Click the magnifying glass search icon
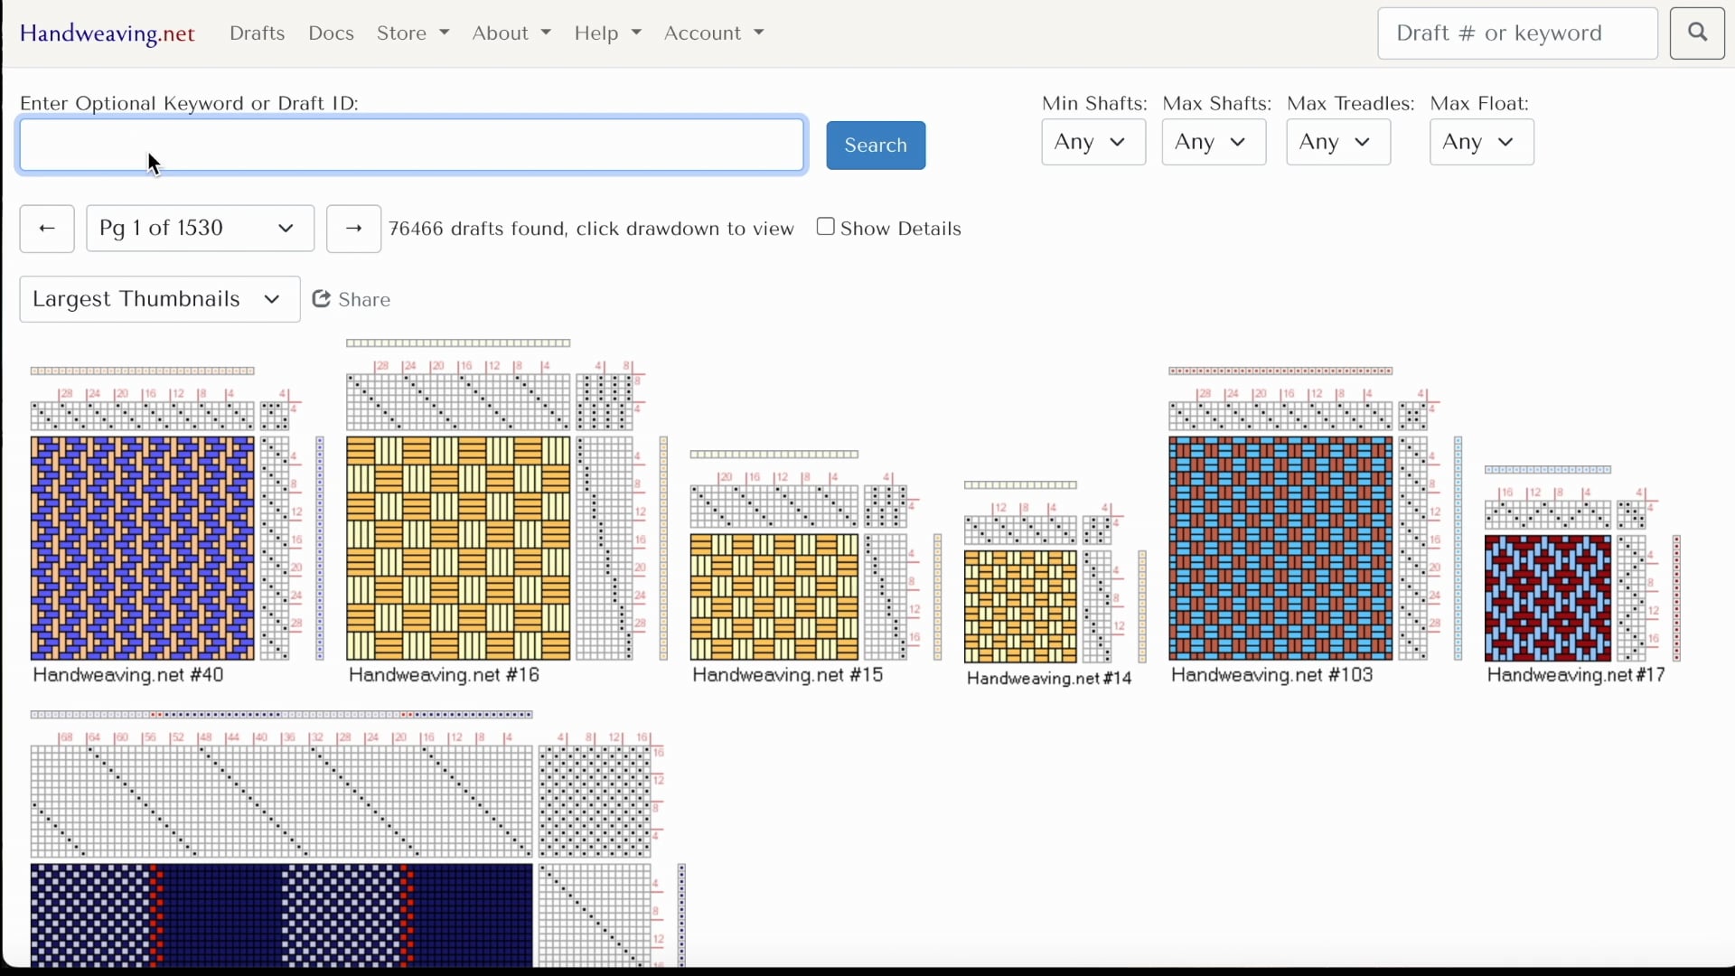The height and width of the screenshot is (976, 1735). [1697, 33]
